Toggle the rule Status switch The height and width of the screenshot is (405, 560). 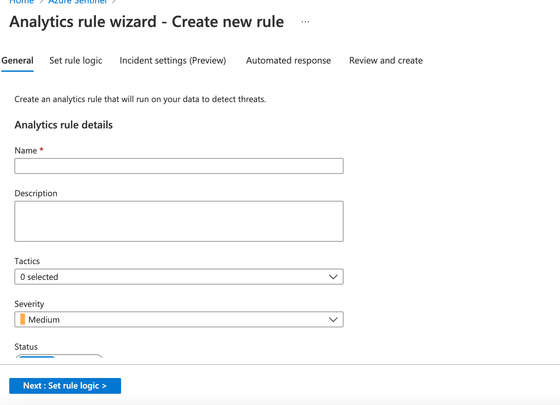59,357
